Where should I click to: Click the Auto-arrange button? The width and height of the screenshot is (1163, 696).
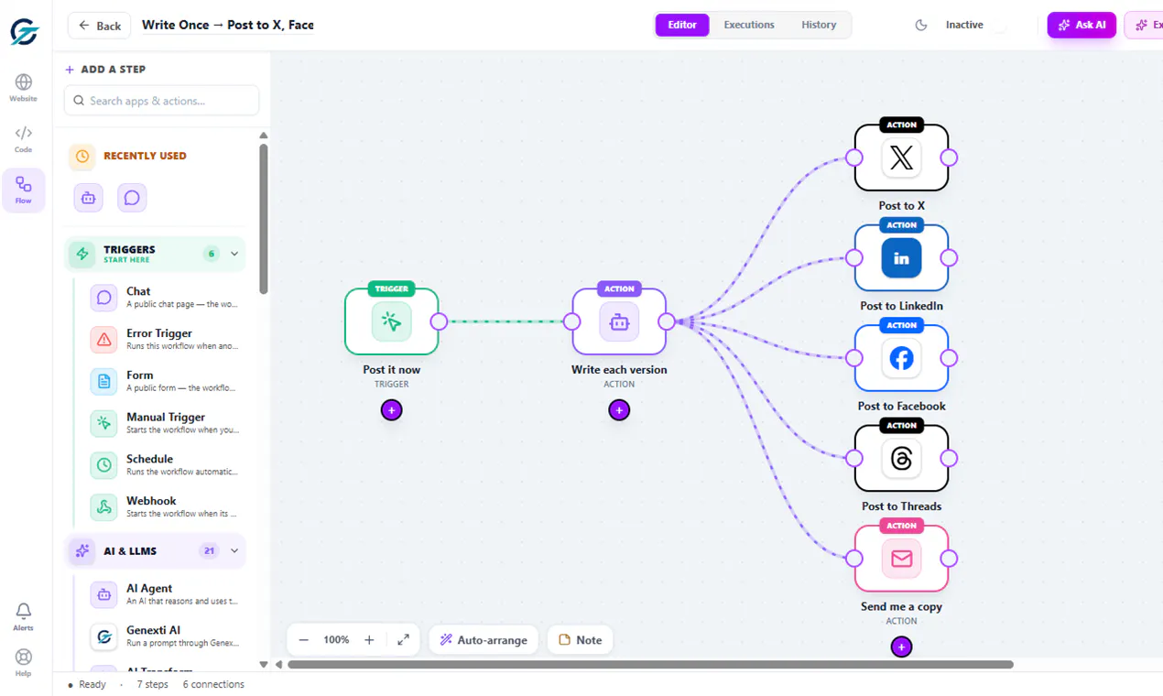484,640
